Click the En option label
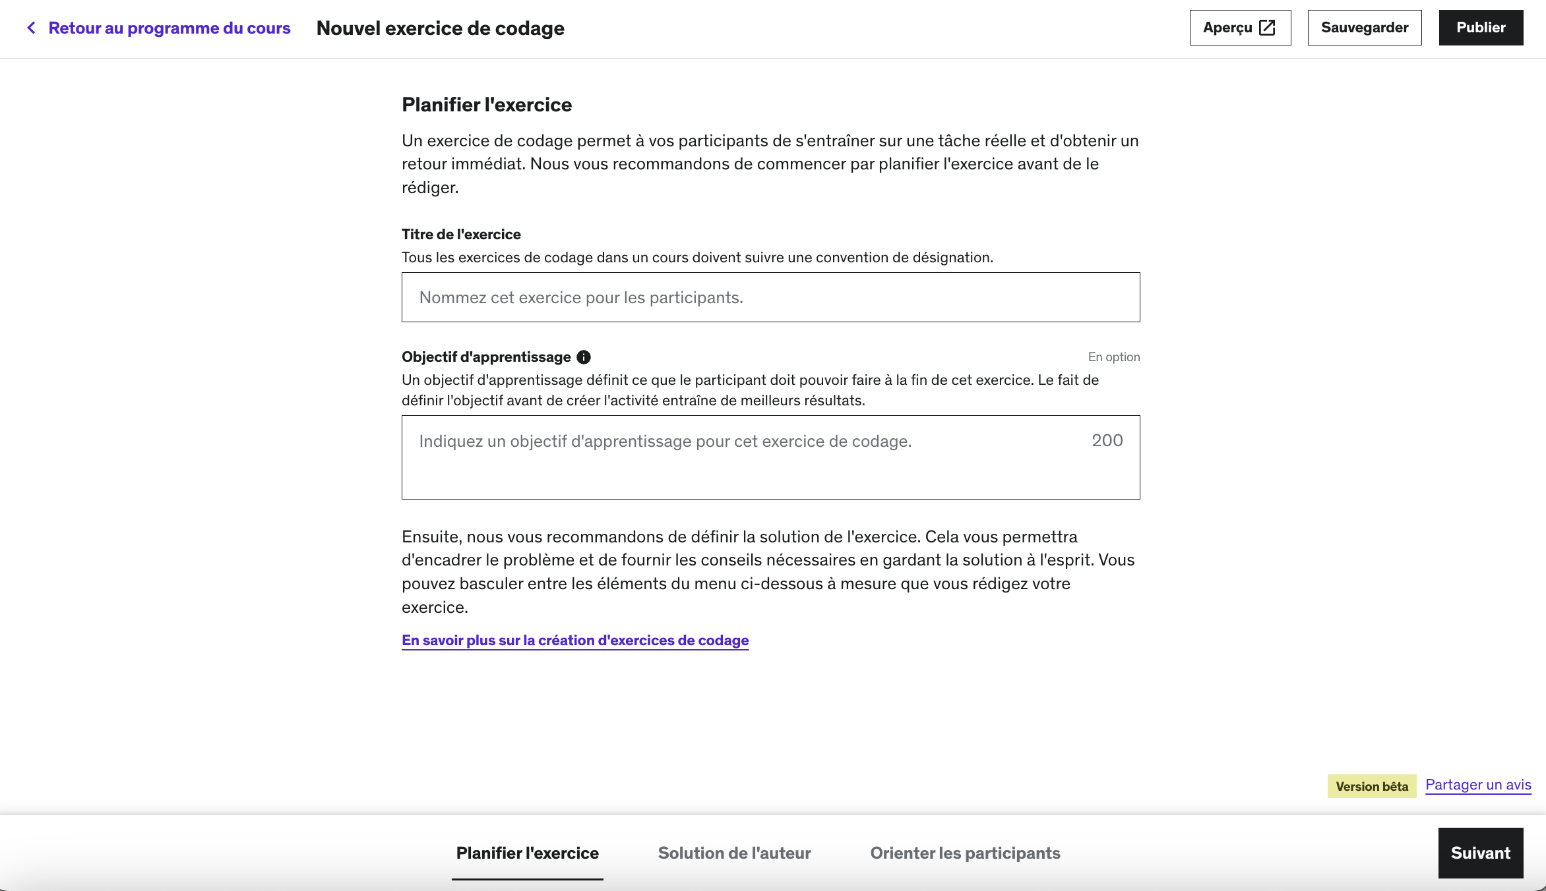The height and width of the screenshot is (891, 1546). point(1113,357)
